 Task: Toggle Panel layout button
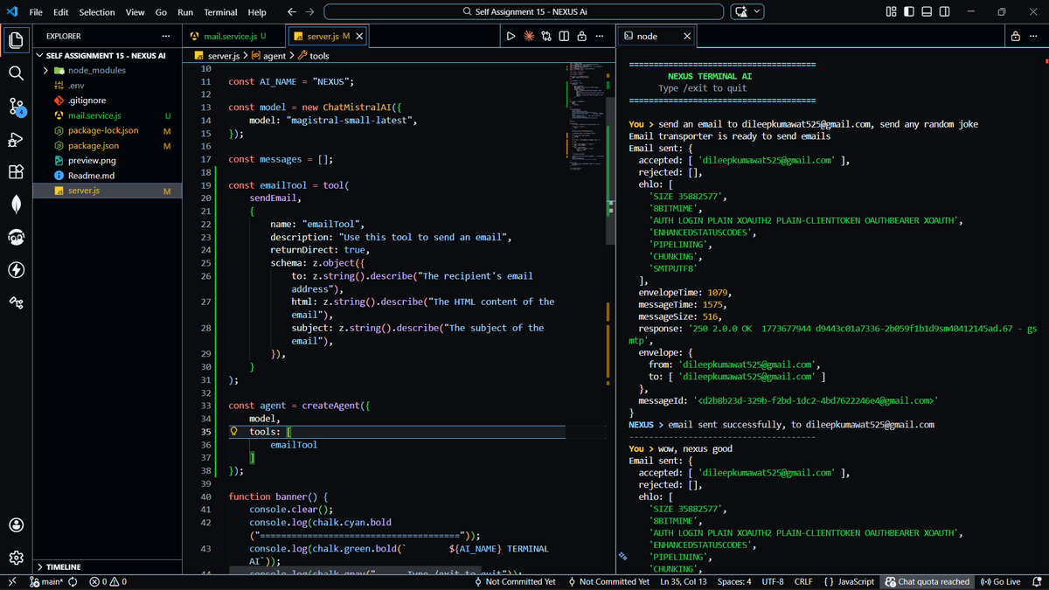tap(927, 12)
